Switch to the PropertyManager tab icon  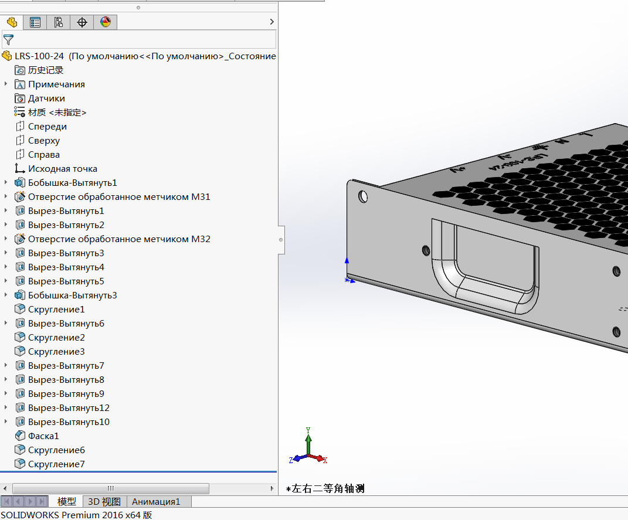tap(35, 22)
